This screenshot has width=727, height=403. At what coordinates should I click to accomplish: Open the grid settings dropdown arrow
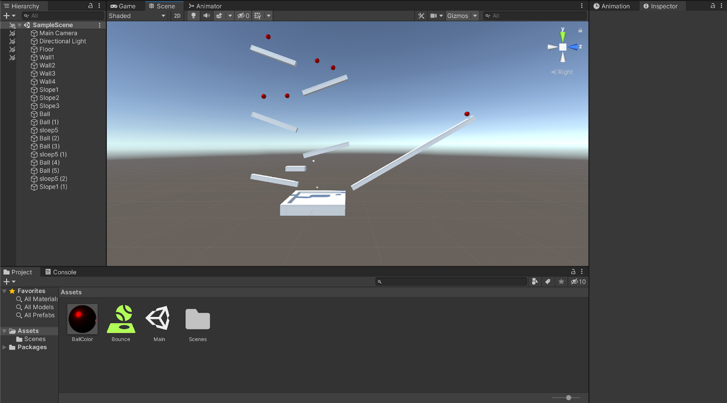click(269, 16)
